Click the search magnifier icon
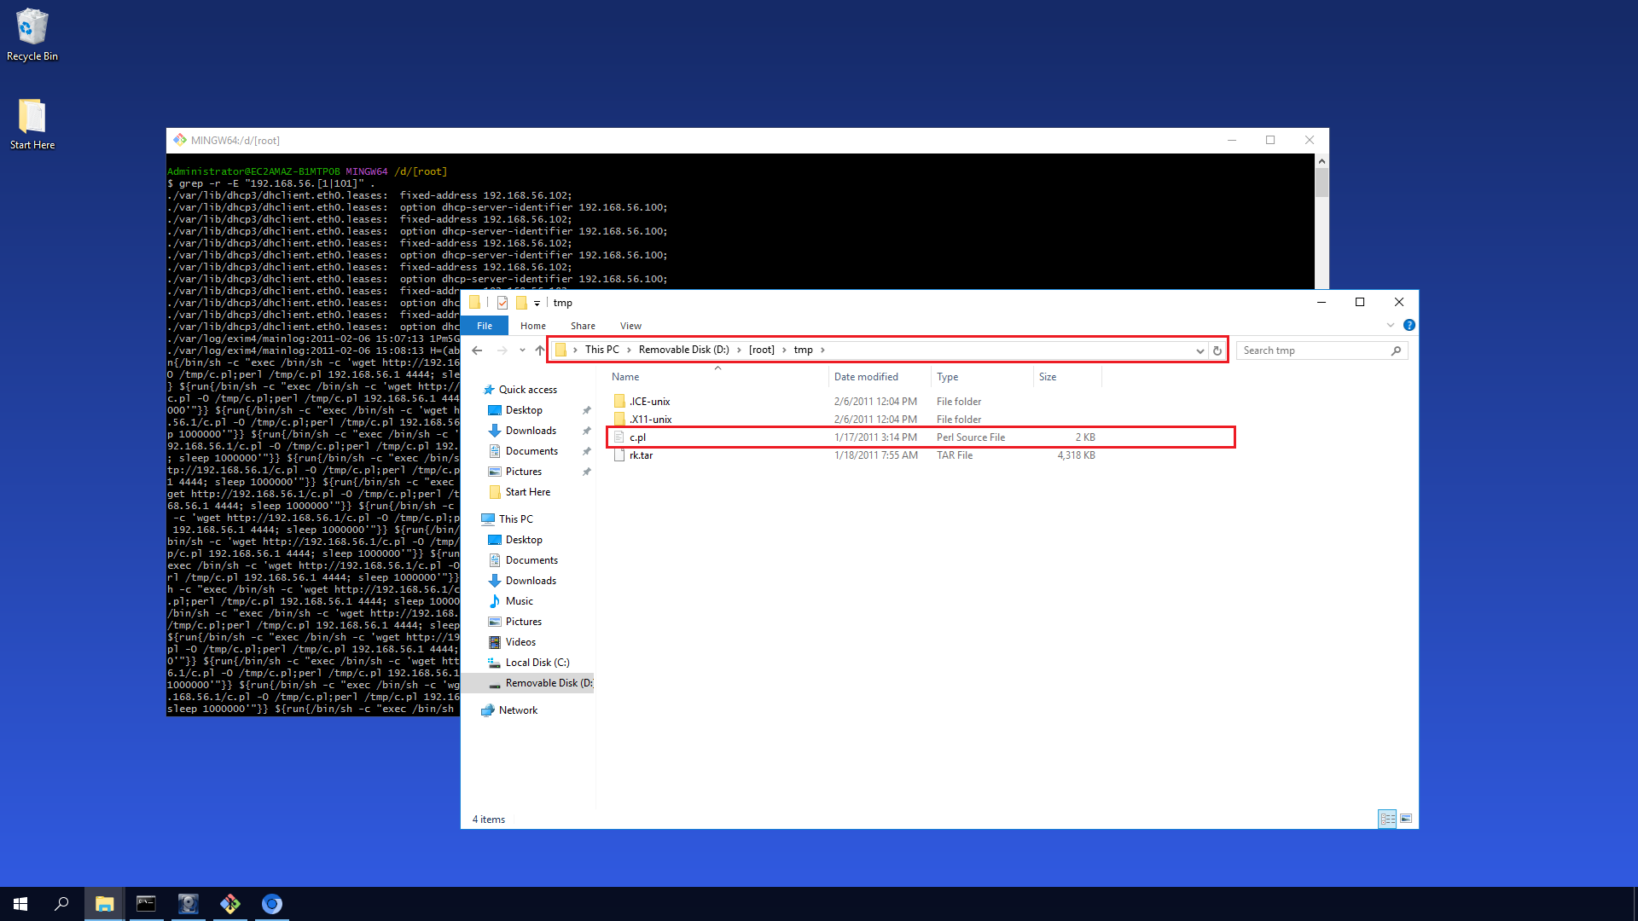The image size is (1638, 921). (1396, 350)
